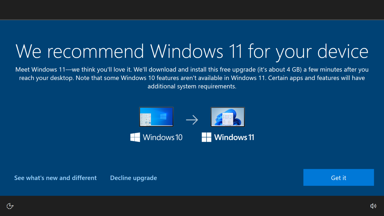Click the headline We recommend Windows 11
384x216 pixels.
point(192,51)
